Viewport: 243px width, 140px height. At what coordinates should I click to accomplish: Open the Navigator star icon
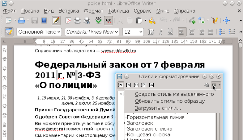pyautogui.click(x=226, y=20)
